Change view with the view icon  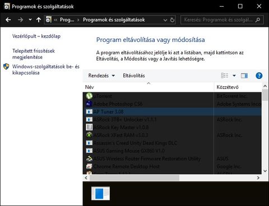click(225, 76)
